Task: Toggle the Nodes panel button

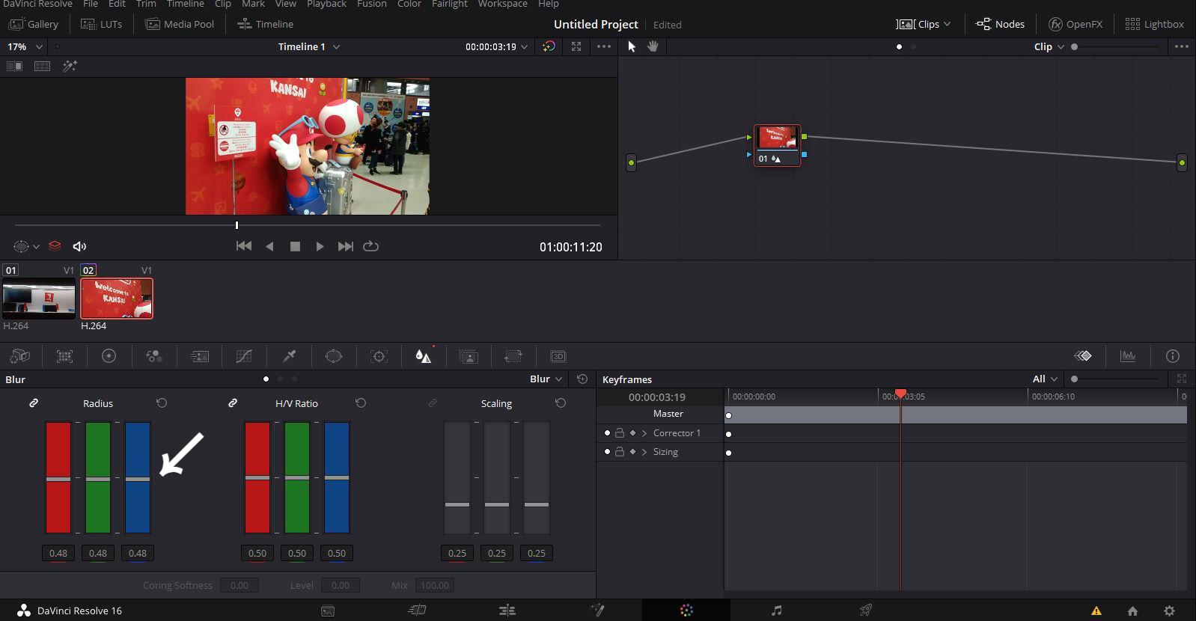Action: coord(1000,24)
